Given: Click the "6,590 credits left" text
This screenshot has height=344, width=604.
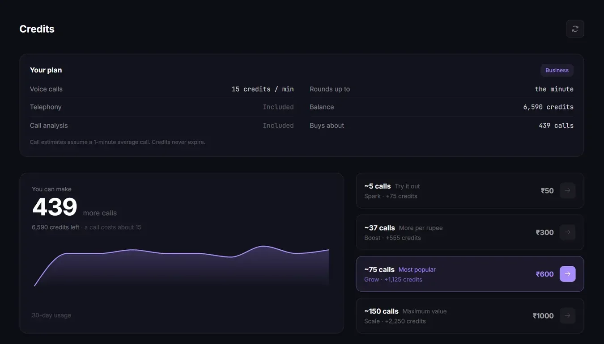Looking at the screenshot, I should (x=55, y=227).
